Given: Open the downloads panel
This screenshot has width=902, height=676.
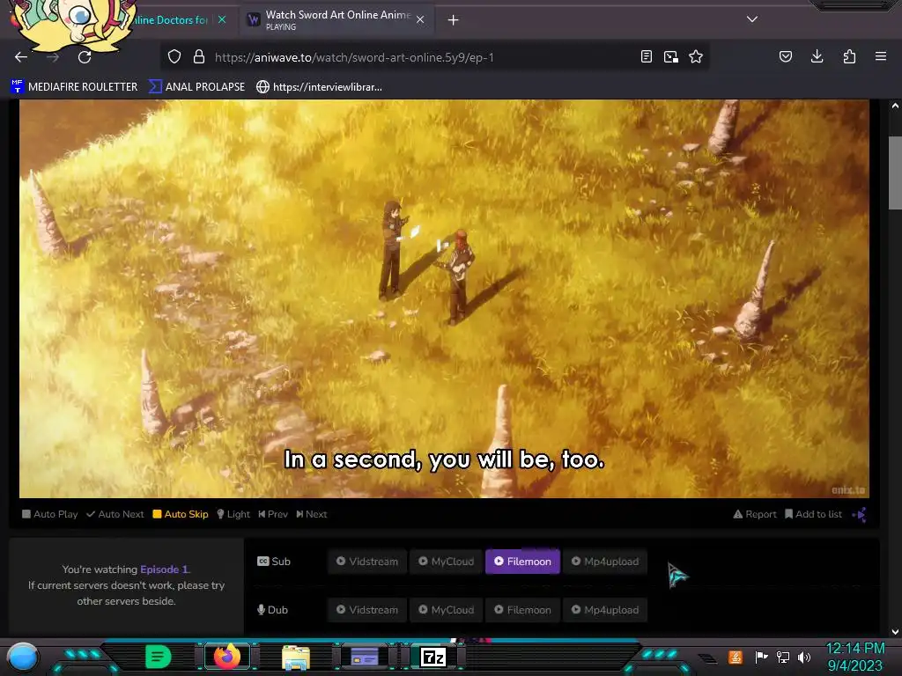Looking at the screenshot, I should [817, 56].
